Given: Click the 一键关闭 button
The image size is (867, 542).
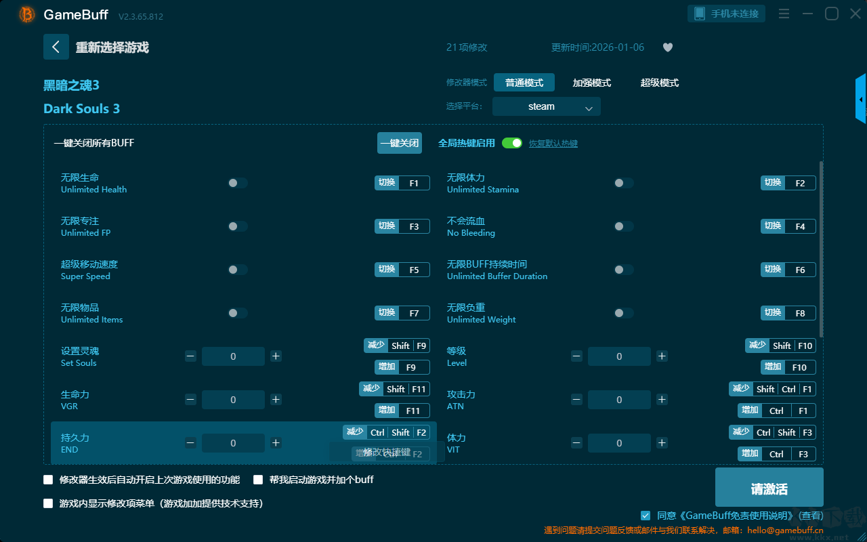Looking at the screenshot, I should pyautogui.click(x=400, y=143).
